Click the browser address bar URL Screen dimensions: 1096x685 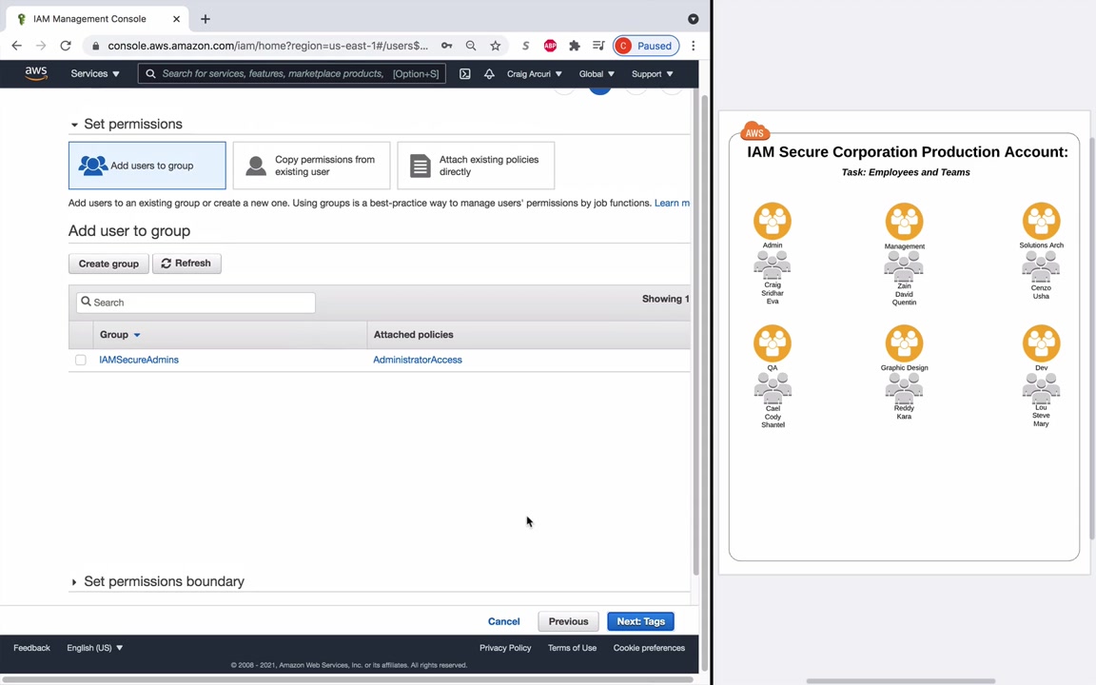267,46
